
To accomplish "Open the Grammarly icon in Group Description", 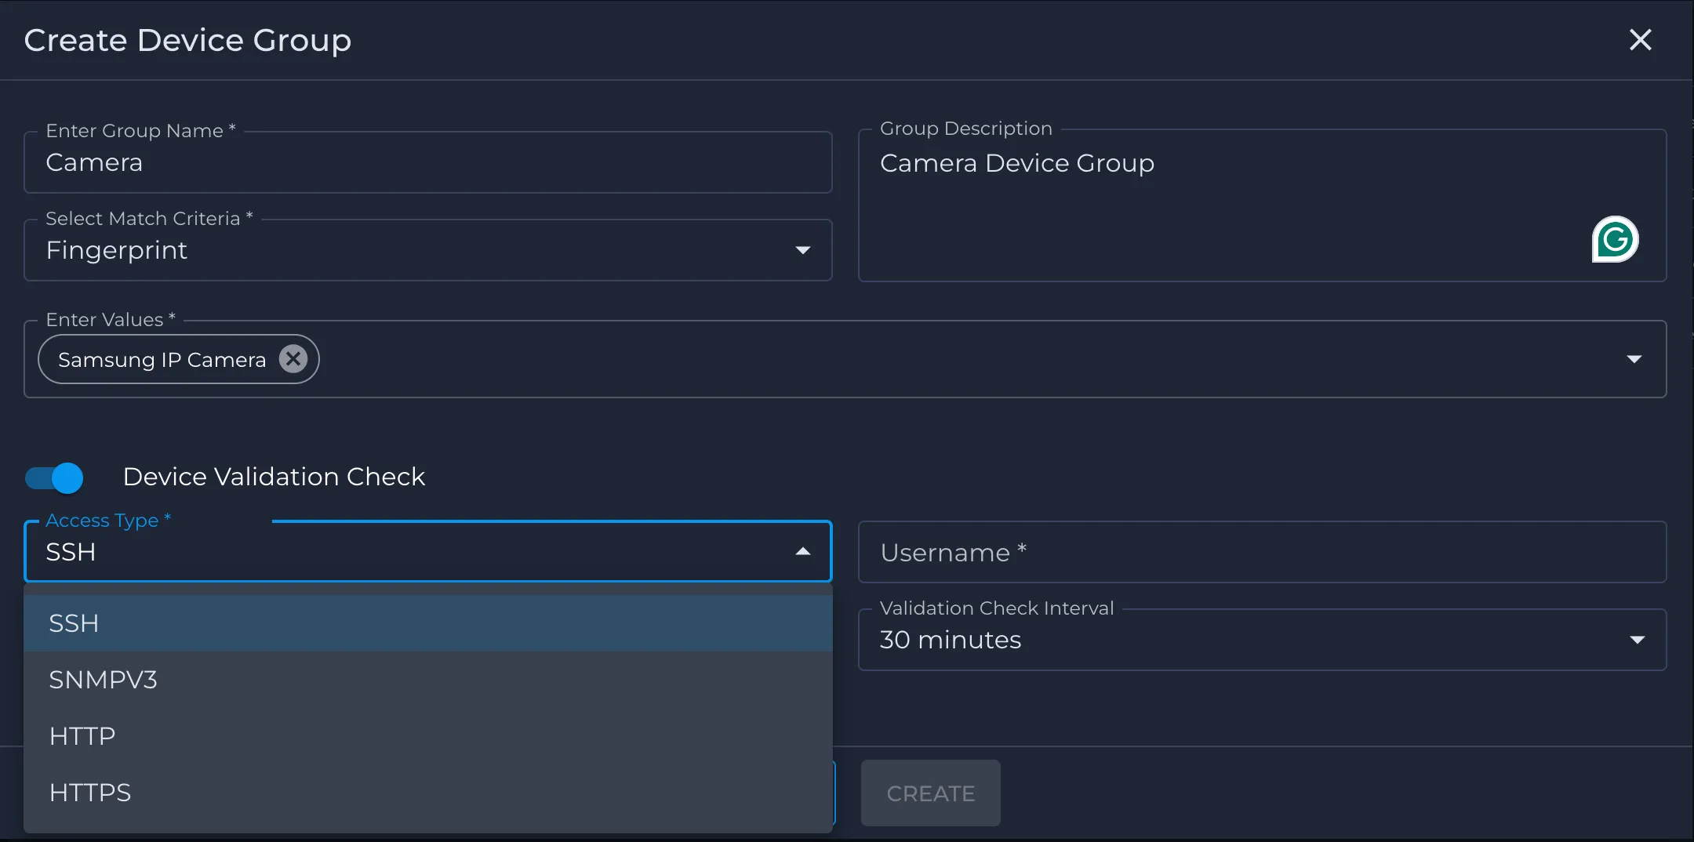I will click(x=1615, y=239).
